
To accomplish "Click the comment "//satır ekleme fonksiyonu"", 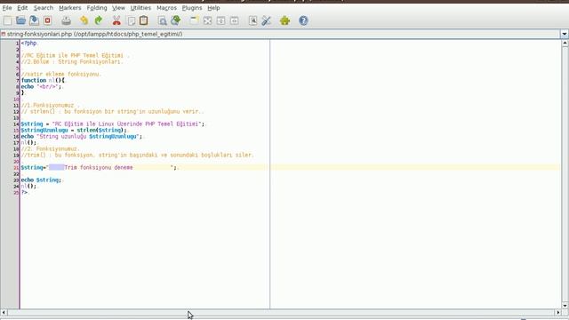I will click(x=61, y=75).
